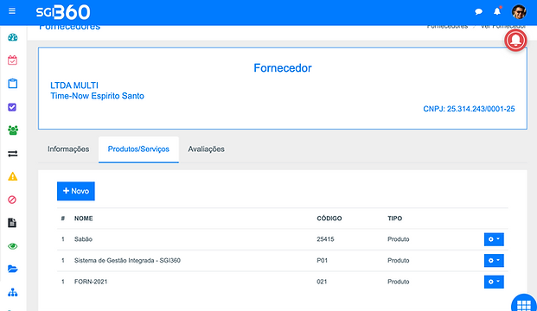Screen dimensions: 537x311
Task: Open clipboard sidebar icon
Action: [x=13, y=84]
